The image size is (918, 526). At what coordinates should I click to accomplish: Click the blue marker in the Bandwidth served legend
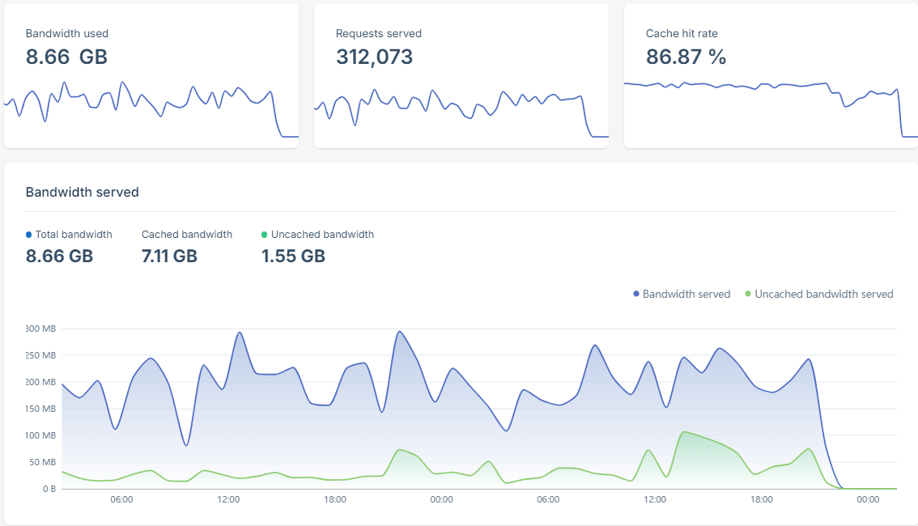[x=636, y=295]
